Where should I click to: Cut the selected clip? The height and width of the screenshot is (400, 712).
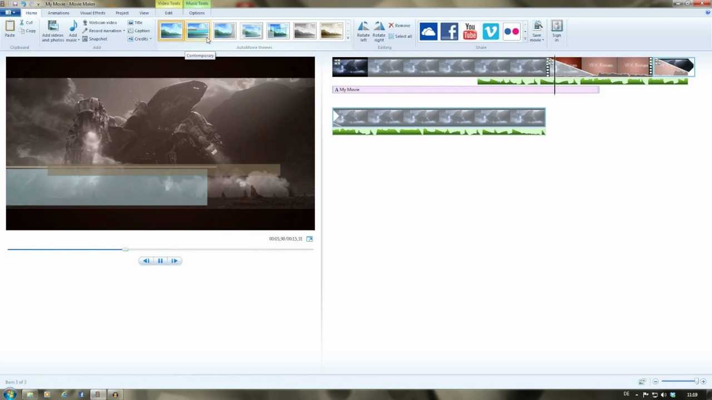pyautogui.click(x=26, y=23)
